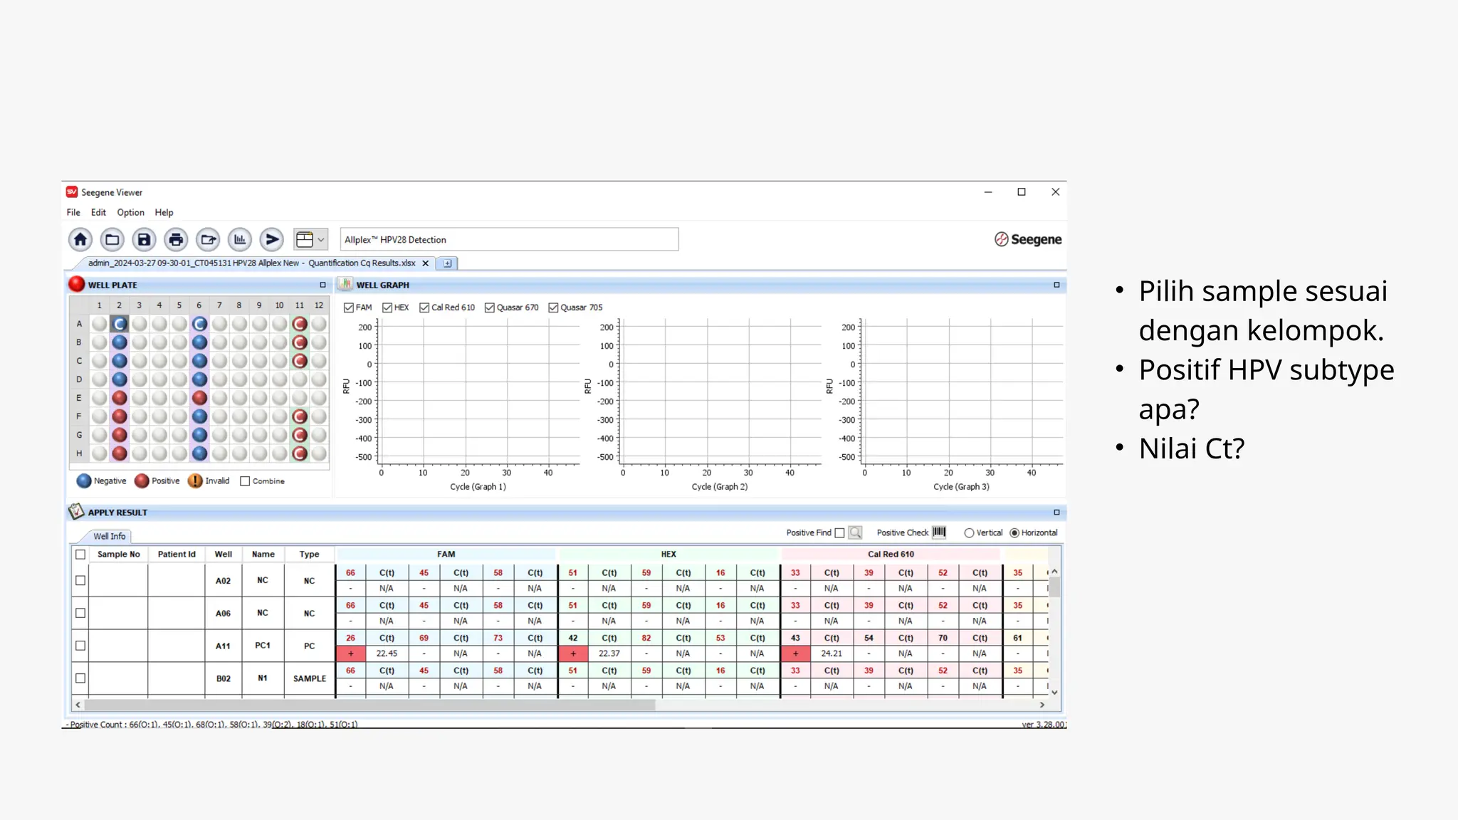
Task: Click the export folder arrow icon
Action: point(208,240)
